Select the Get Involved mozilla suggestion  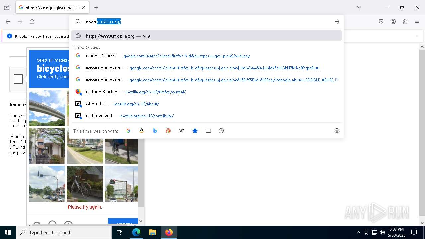tap(206, 116)
